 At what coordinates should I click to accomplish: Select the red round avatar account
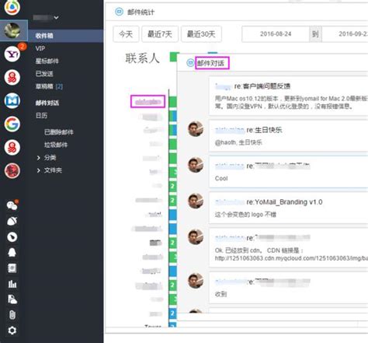[12, 170]
